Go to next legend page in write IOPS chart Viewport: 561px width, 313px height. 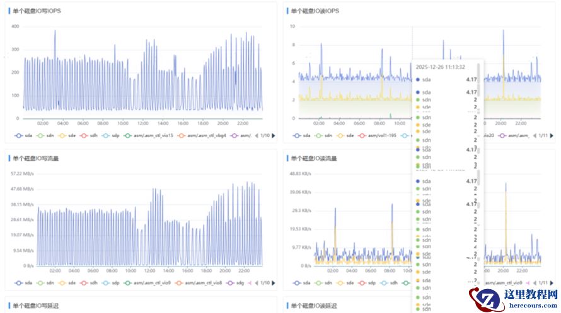274,136
